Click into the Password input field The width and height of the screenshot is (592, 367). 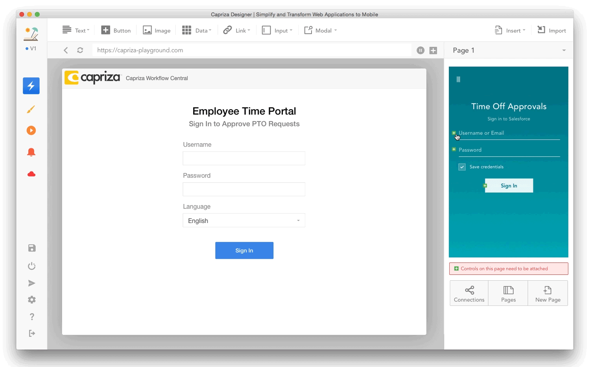click(x=244, y=189)
